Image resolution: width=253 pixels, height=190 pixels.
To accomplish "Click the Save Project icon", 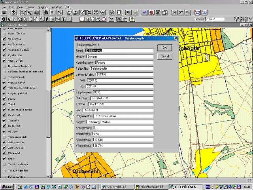I will (x=4, y=13).
